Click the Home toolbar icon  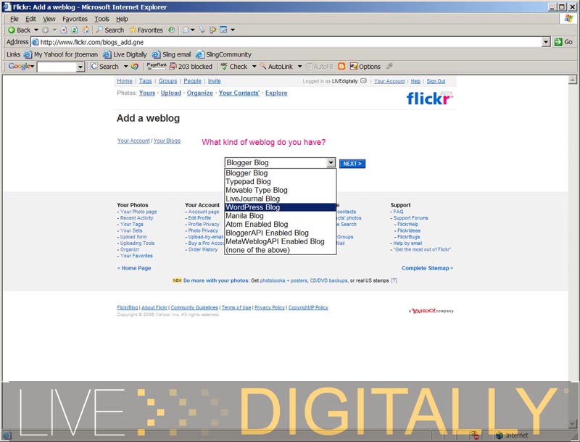[x=86, y=30]
